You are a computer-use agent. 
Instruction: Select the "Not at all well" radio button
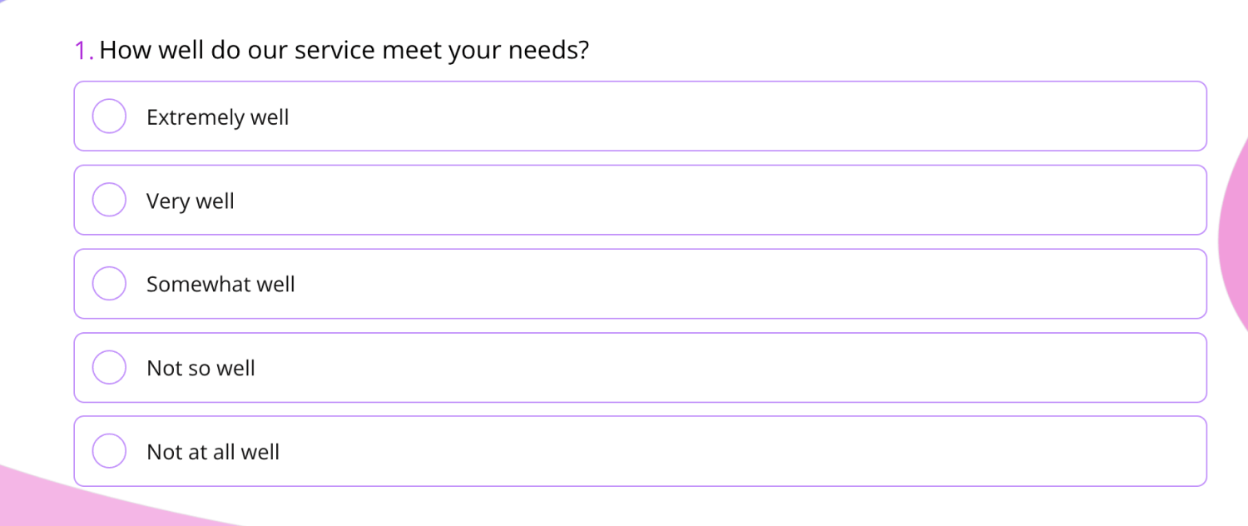click(x=109, y=450)
